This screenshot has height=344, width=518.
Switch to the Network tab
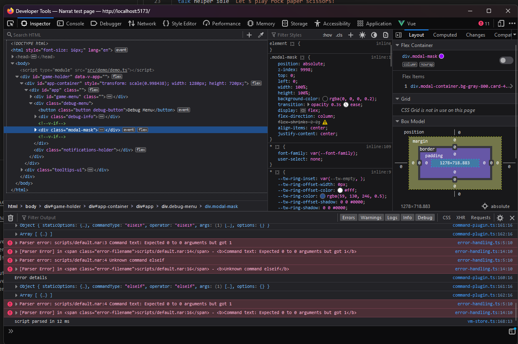(142, 24)
